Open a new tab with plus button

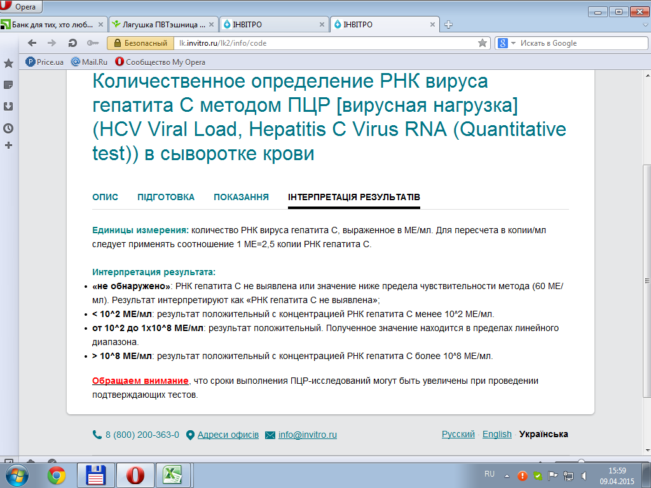pyautogui.click(x=448, y=25)
